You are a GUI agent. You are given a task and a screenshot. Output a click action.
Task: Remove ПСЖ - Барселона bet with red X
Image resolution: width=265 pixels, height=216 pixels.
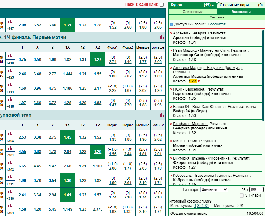tap(171, 89)
